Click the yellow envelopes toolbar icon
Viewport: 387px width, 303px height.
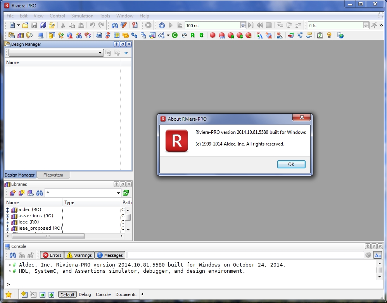point(125,35)
